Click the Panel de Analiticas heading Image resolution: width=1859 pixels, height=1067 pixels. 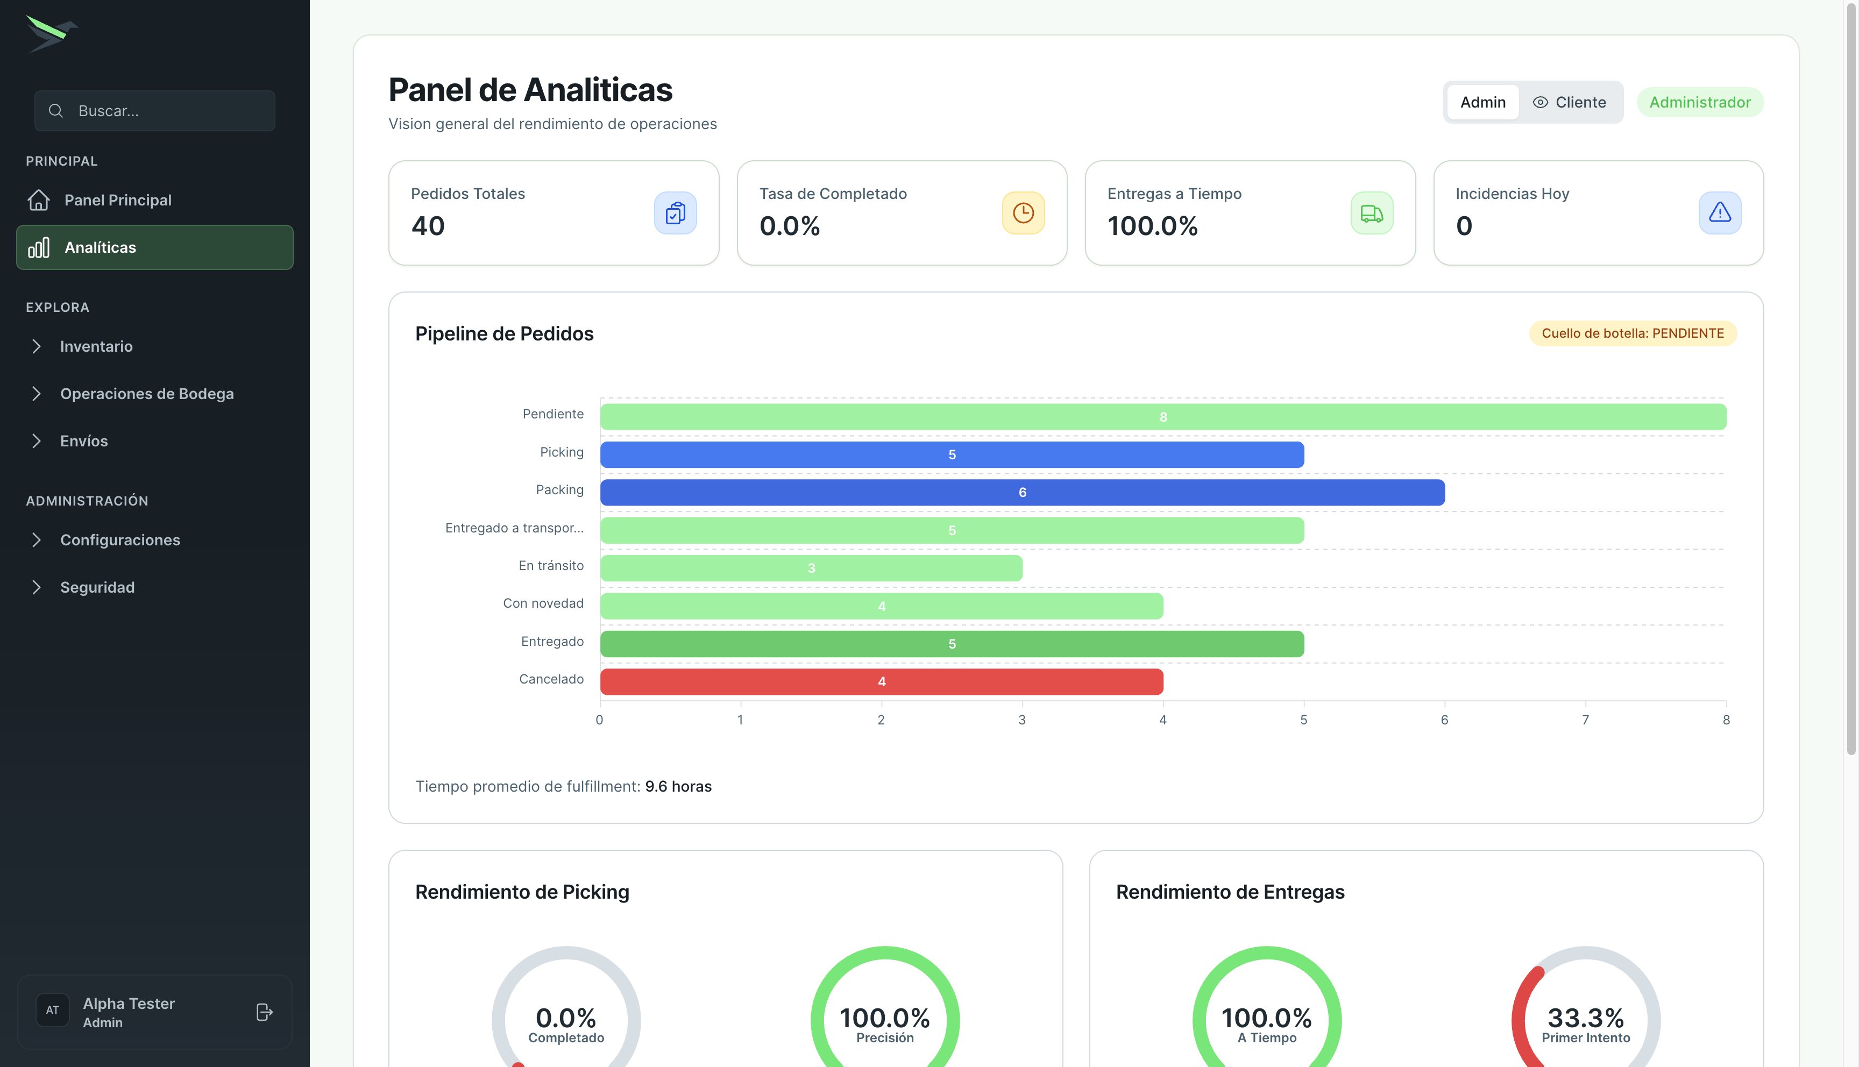[530, 90]
